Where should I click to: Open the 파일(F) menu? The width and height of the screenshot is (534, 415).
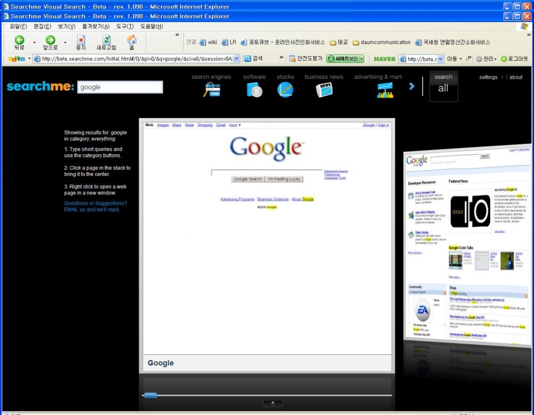[x=18, y=26]
